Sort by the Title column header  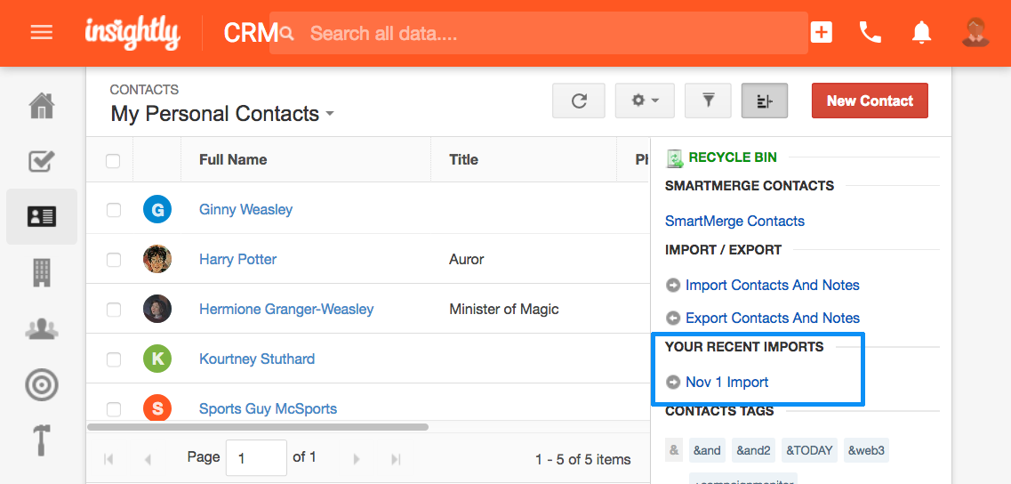coord(463,159)
